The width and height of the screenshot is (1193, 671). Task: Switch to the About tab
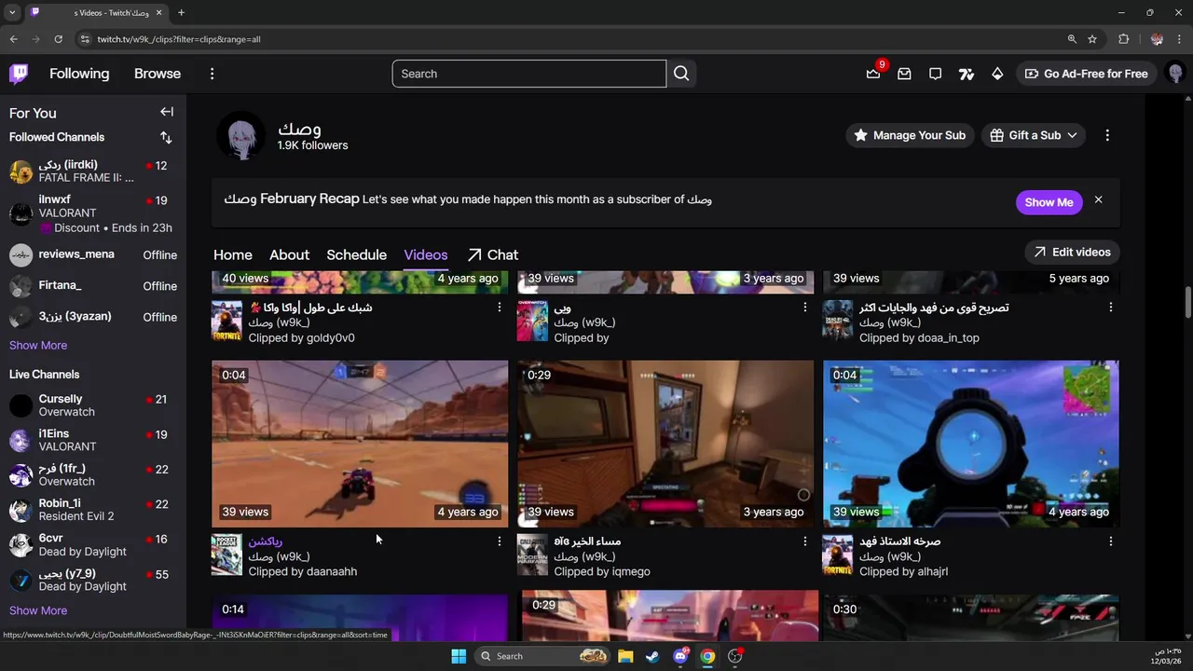(289, 254)
